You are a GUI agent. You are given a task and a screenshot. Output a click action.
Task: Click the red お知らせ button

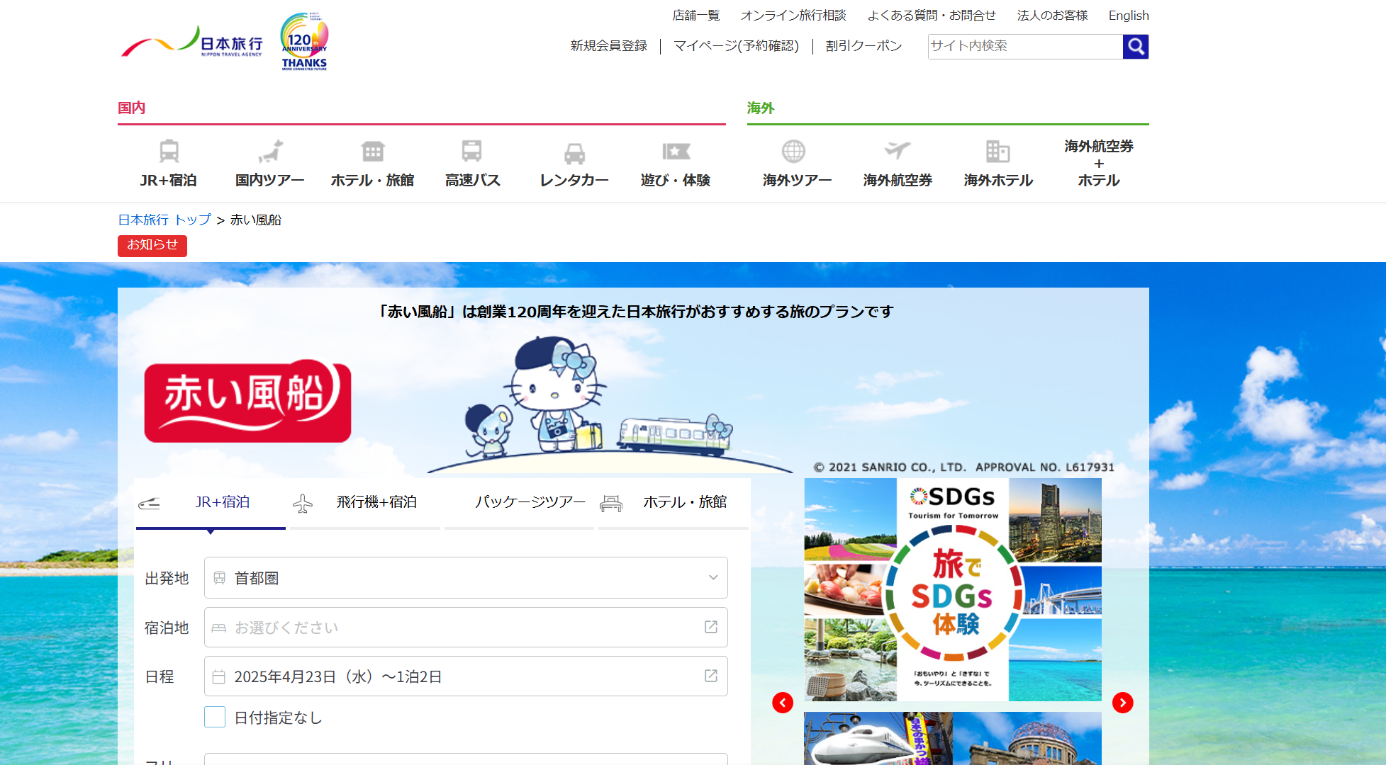[x=152, y=245]
